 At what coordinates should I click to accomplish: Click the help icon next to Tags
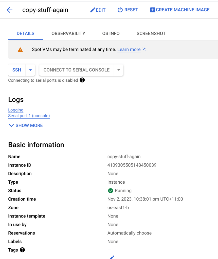pyautogui.click(x=22, y=250)
